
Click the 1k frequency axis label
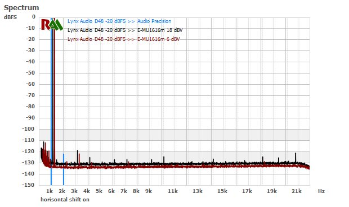(x=50, y=191)
